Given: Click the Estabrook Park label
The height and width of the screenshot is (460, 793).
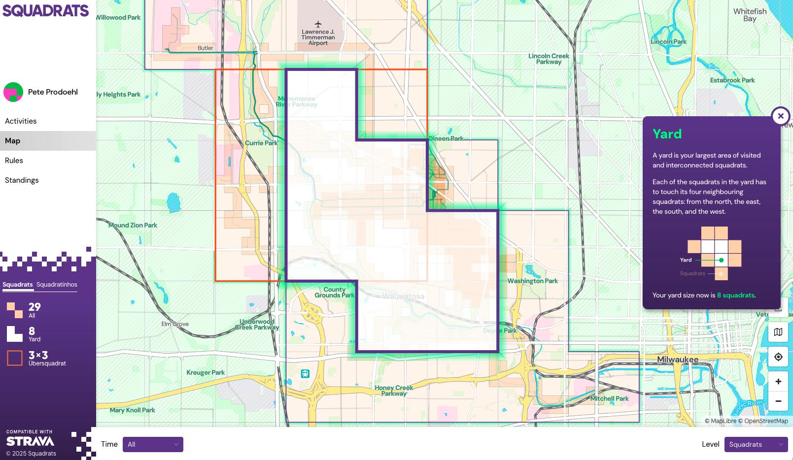Looking at the screenshot, I should (x=732, y=80).
